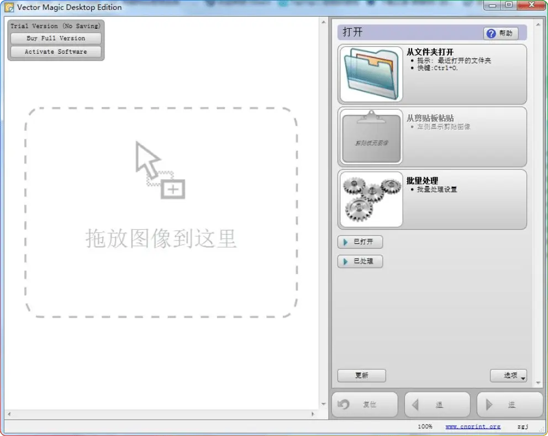Open the 选项 options dropdown

[508, 376]
